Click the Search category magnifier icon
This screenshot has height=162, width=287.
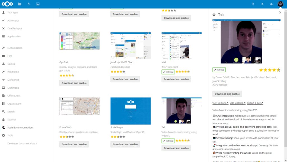pyautogui.click(x=3, y=112)
